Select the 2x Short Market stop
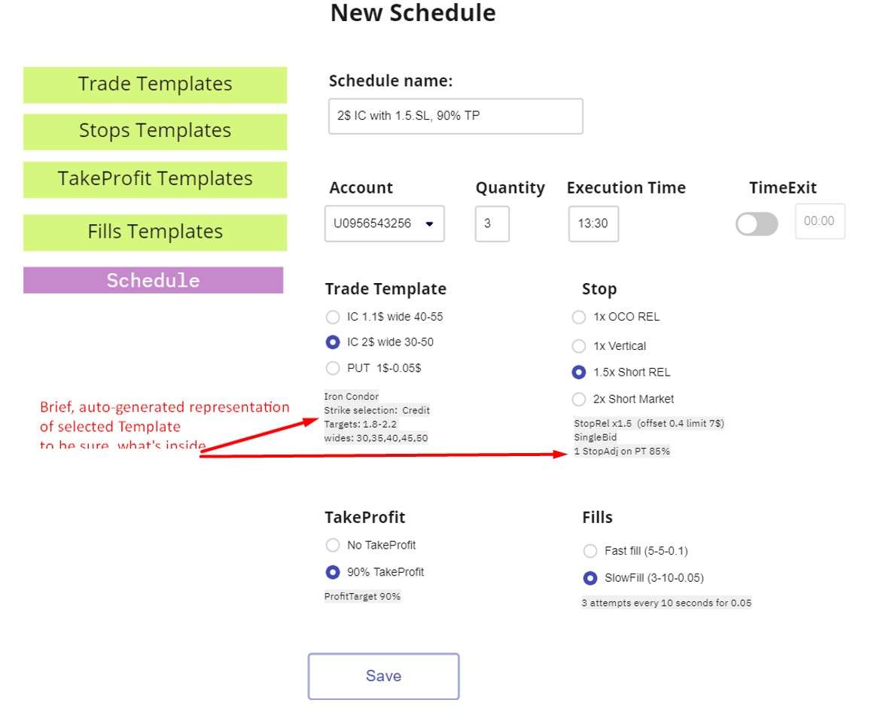 point(578,399)
